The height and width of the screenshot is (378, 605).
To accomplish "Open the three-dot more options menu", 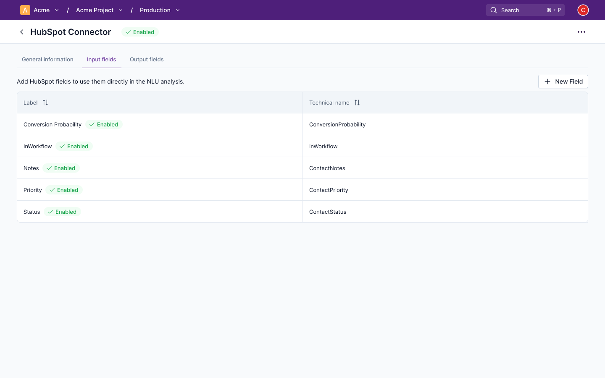I will 581,32.
